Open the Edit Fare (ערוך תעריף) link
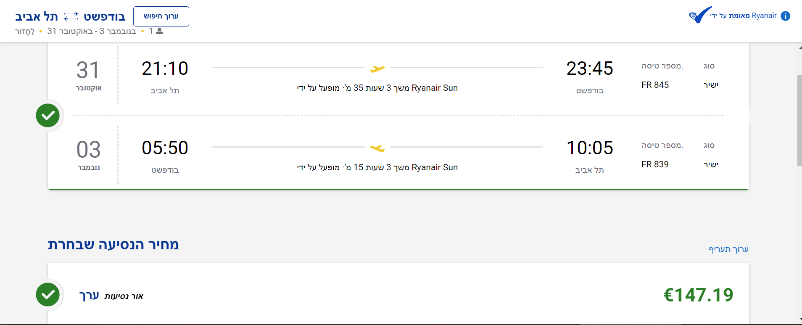Image resolution: width=802 pixels, height=325 pixels. [x=728, y=249]
